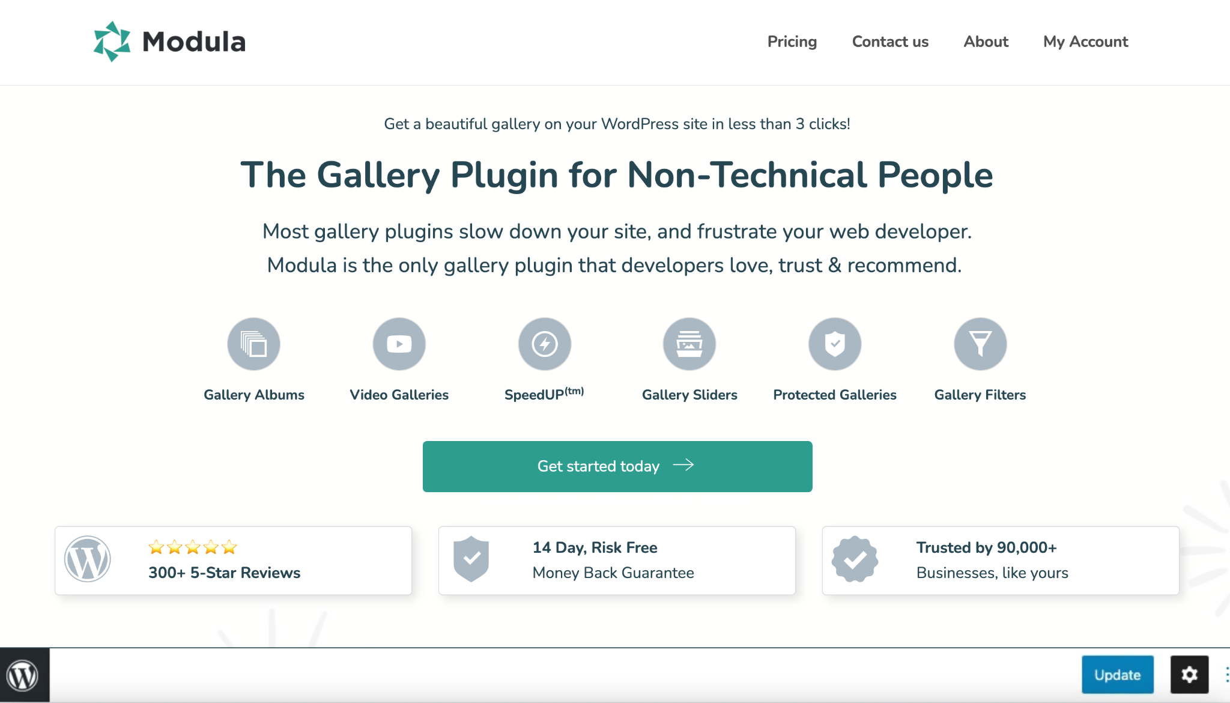Click the sentence starting Most gallery plugins
Screen dimensions: 1230x703
coord(617,231)
